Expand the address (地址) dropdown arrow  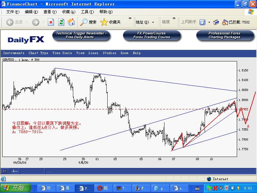[x=153, y=22]
